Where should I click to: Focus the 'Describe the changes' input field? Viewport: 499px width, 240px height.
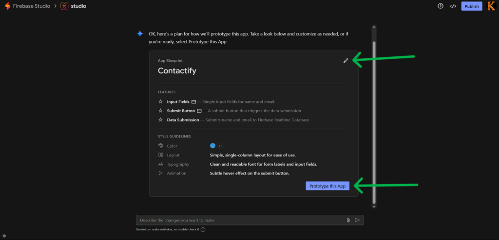pos(249,220)
